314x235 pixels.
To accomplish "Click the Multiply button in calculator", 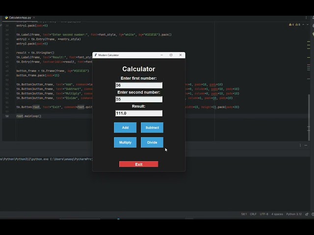I will click(x=125, y=142).
